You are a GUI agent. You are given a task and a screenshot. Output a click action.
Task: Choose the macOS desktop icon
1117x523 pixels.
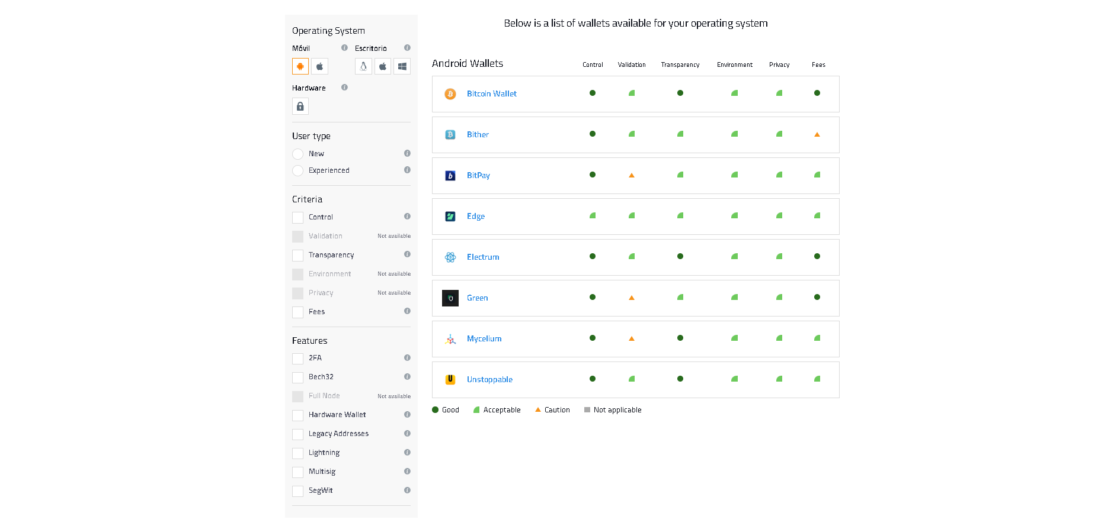tap(383, 66)
